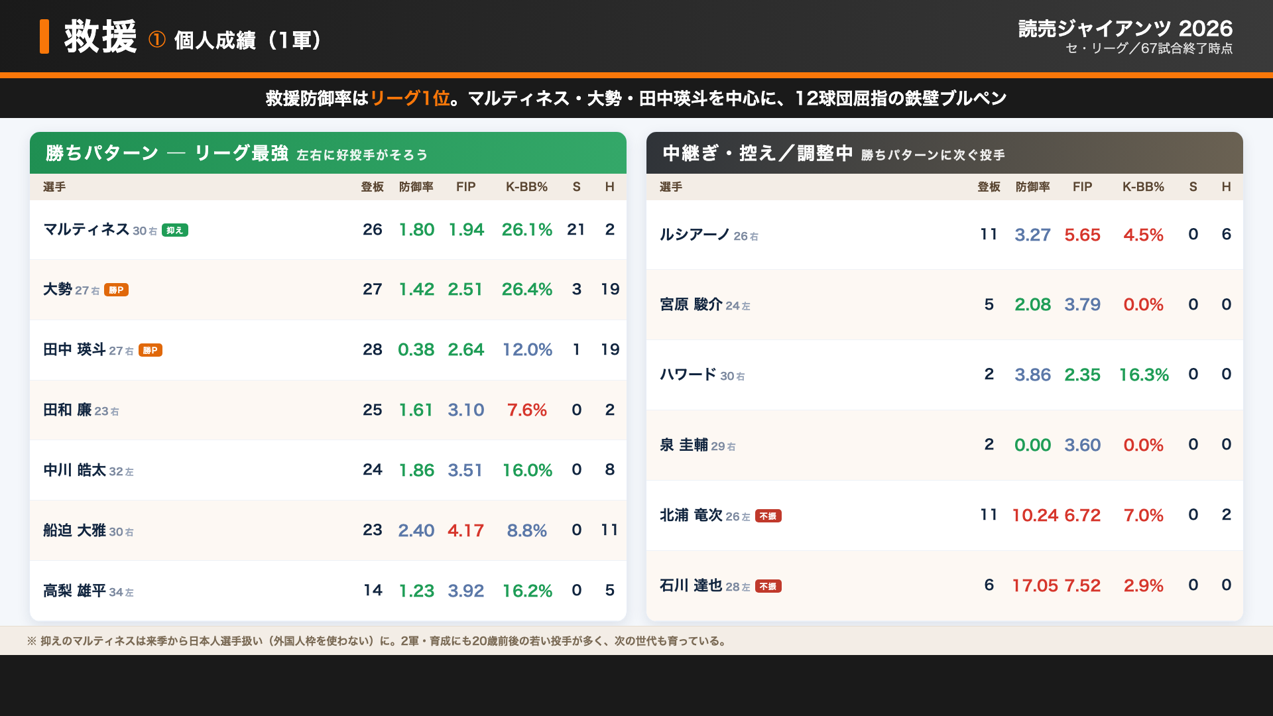Click 田中 瑛斗's ERA value 0.38
The width and height of the screenshot is (1273, 716).
click(x=416, y=349)
